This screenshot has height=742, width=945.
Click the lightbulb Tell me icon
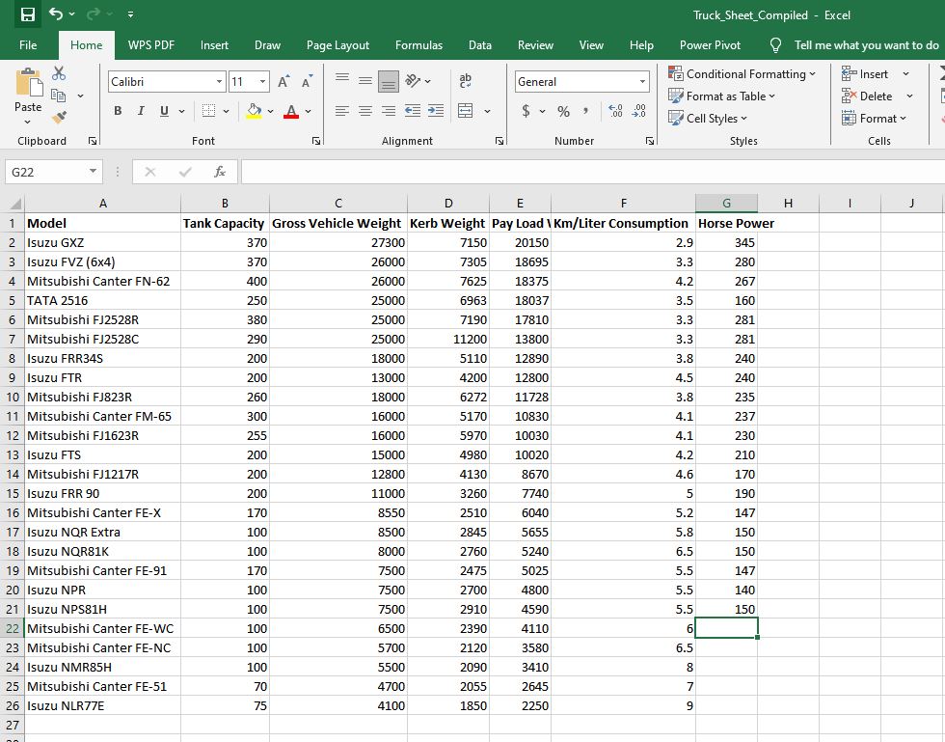click(x=775, y=45)
